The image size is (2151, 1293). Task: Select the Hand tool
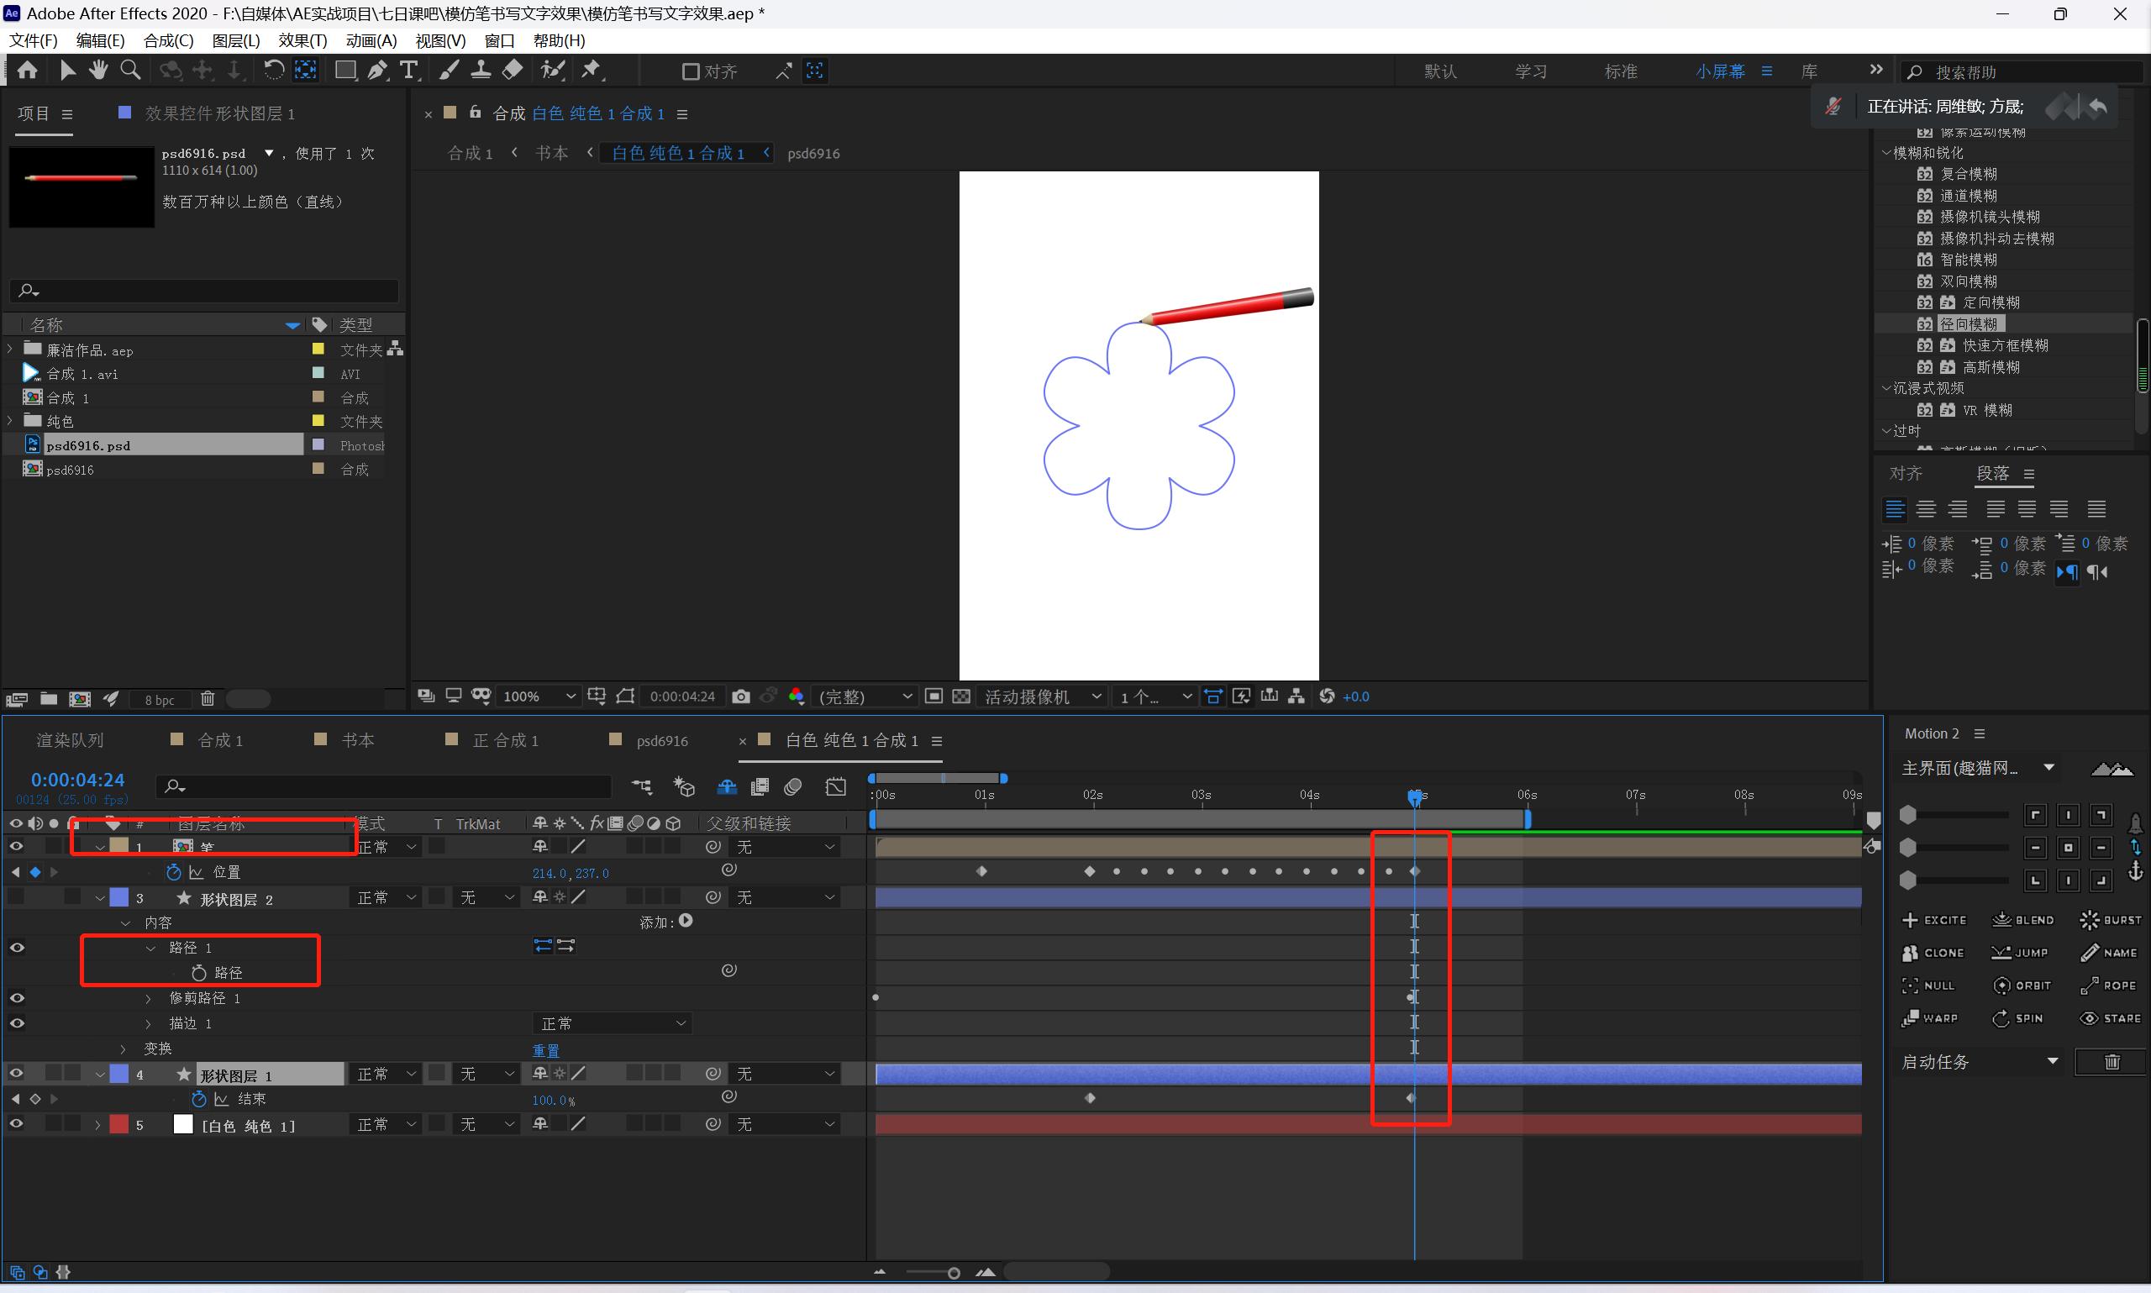pyautogui.click(x=97, y=71)
